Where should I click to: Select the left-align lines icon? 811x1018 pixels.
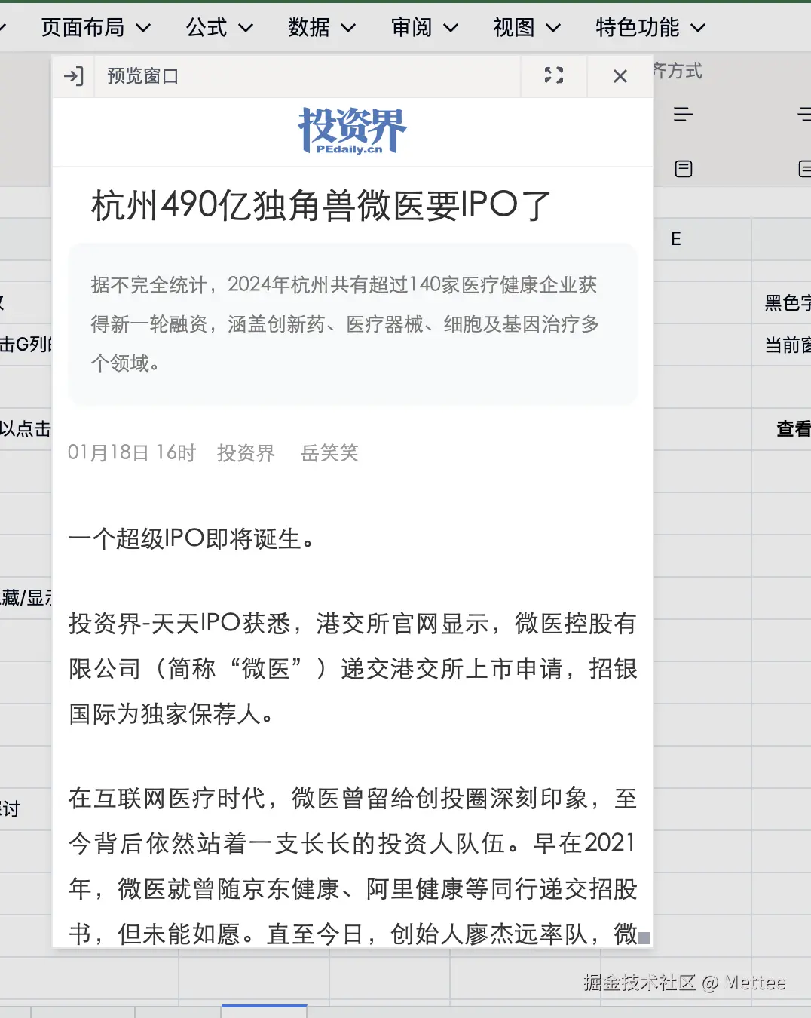point(682,114)
